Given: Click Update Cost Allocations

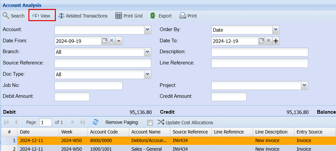Looking at the screenshot, I should pos(185,122).
